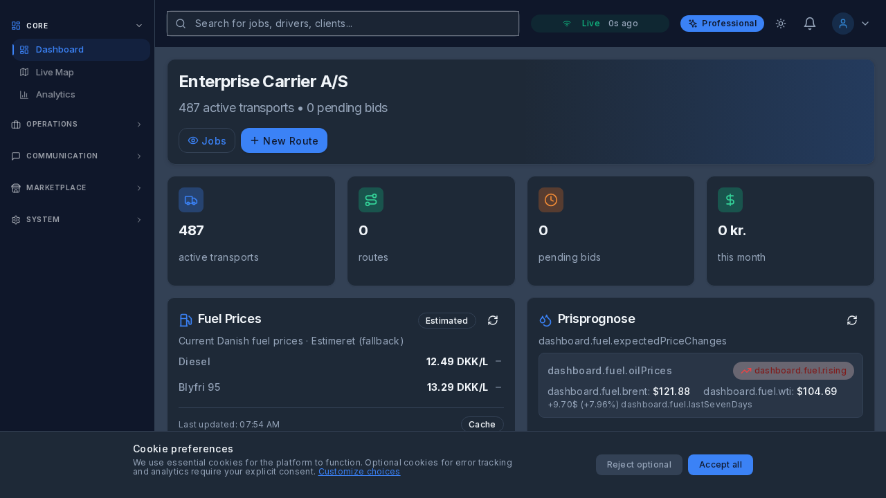Click the fuel pump icon on Fuel Prices
The height and width of the screenshot is (498, 886).
coord(186,320)
